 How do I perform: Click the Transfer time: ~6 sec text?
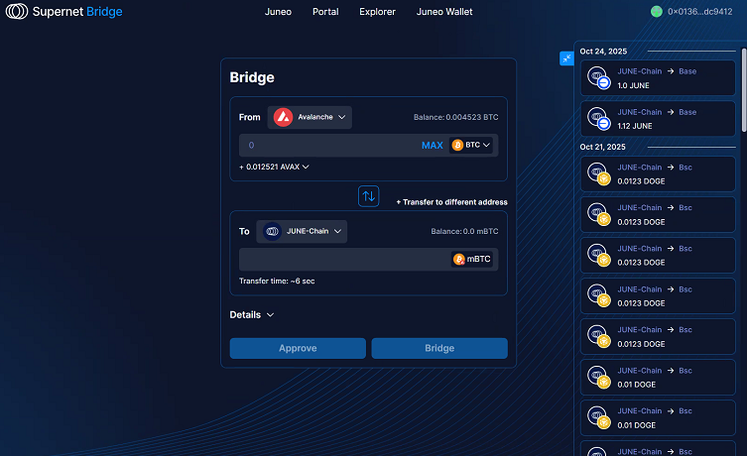(277, 282)
